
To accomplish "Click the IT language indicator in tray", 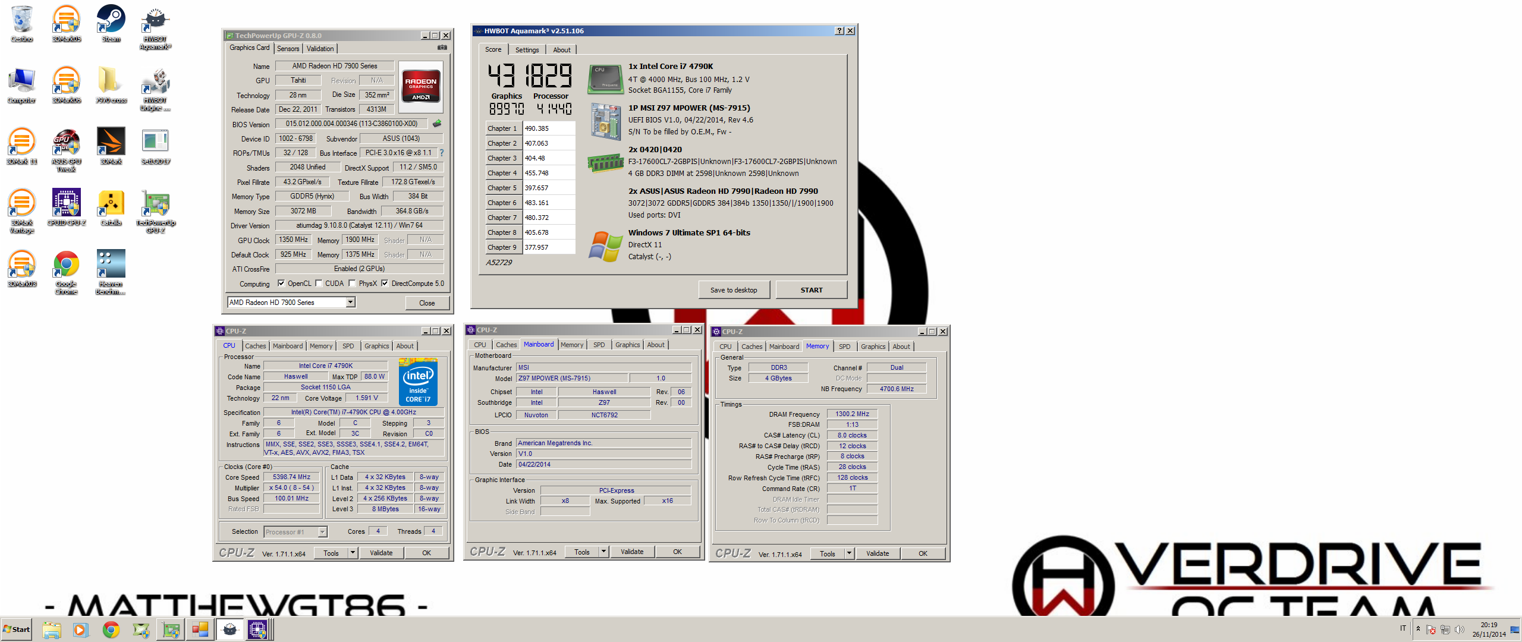I will [x=1403, y=628].
